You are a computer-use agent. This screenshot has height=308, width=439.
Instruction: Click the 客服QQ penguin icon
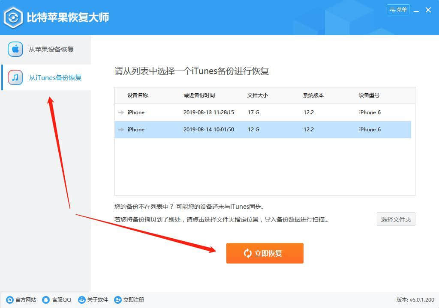point(46,300)
